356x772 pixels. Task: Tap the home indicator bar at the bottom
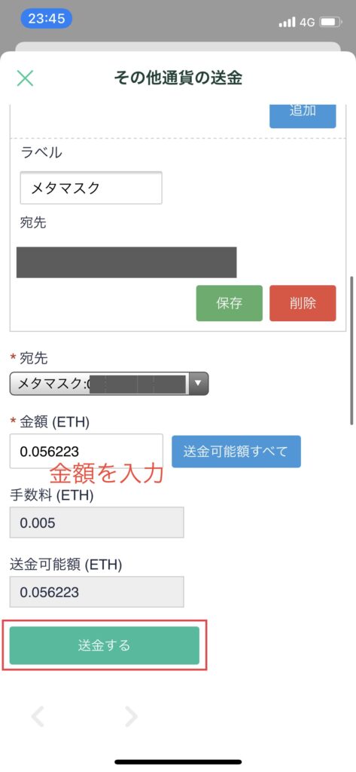(178, 761)
